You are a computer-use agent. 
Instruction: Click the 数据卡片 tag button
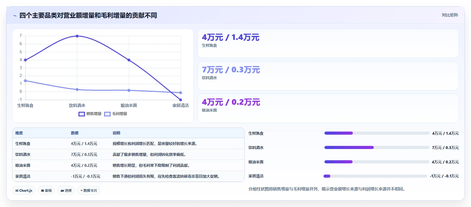[x=89, y=190]
